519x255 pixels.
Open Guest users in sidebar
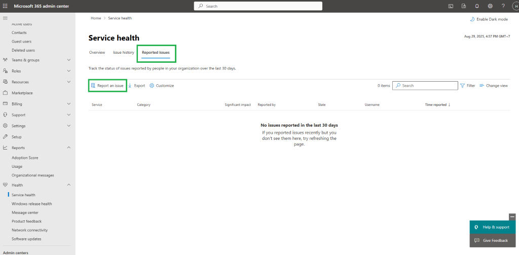tap(21, 42)
